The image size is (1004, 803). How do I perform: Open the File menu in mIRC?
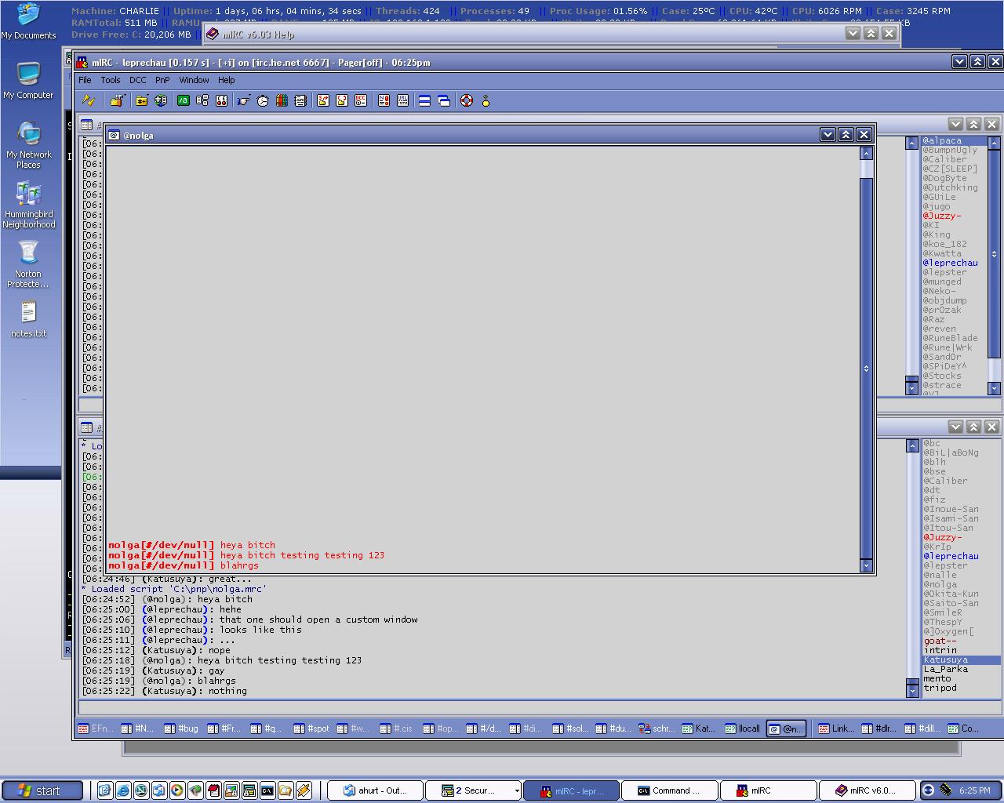click(x=85, y=80)
